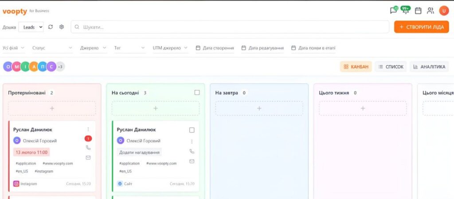Check the Руслан Данилюк card checkbox in На сьогодні
Image resolution: width=454 pixels, height=199 pixels.
[x=192, y=130]
